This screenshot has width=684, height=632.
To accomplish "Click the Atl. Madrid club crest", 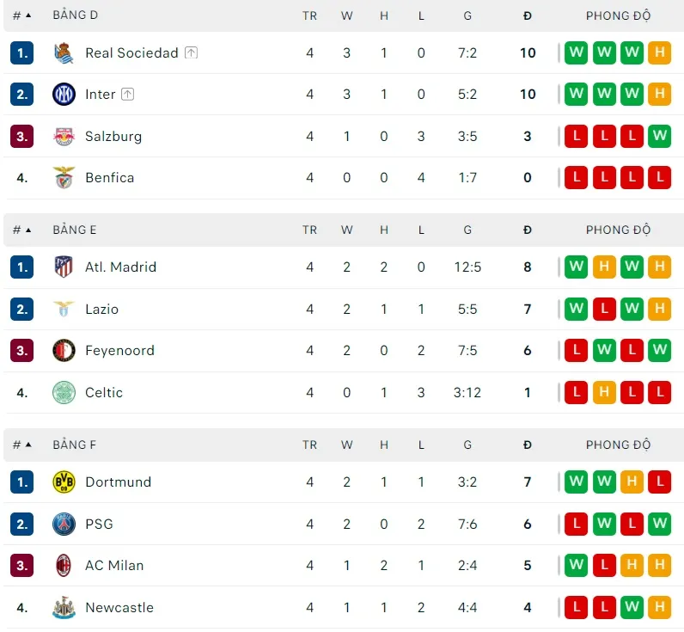I will point(64,267).
